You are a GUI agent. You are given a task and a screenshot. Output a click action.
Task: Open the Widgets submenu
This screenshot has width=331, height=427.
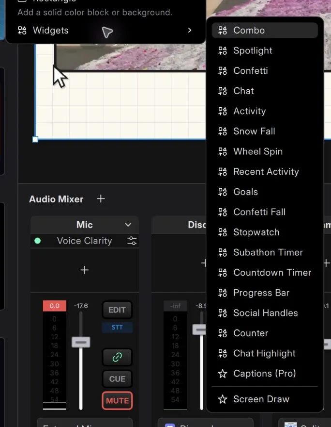pyautogui.click(x=105, y=30)
